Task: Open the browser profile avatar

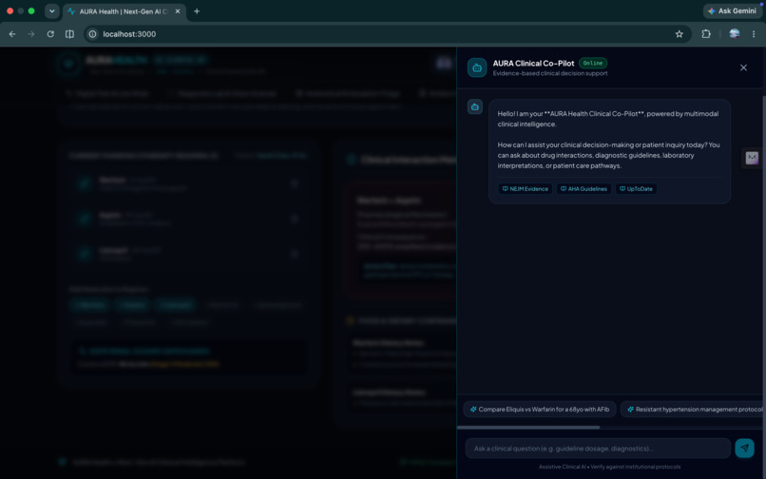Action: coord(734,33)
